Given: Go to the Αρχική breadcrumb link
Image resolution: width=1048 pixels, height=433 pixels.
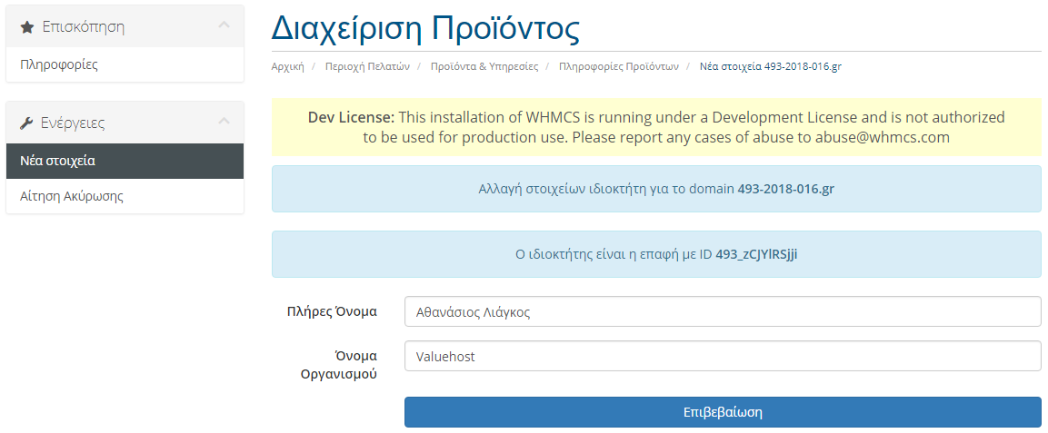Looking at the screenshot, I should (x=287, y=67).
